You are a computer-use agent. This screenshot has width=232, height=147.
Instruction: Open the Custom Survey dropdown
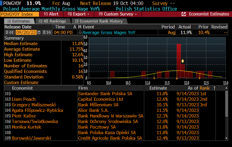click(118, 14)
